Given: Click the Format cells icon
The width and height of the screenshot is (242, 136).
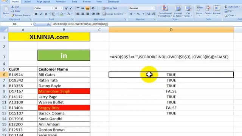Looking at the screenshot, I should pyautogui.click(x=217, y=8).
